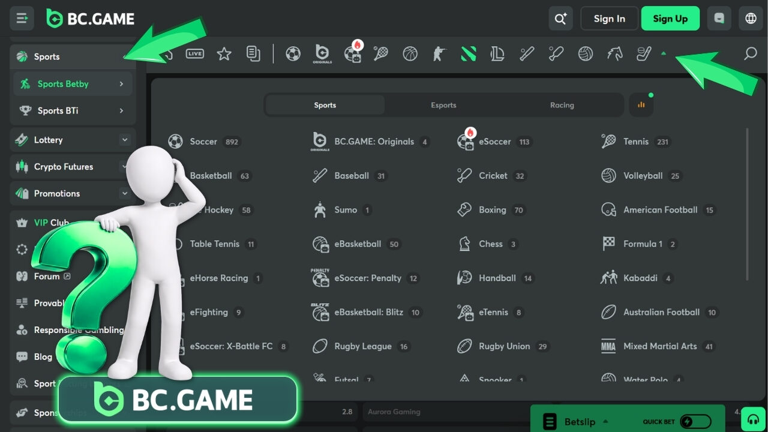Open the chat icon in header

coord(719,19)
